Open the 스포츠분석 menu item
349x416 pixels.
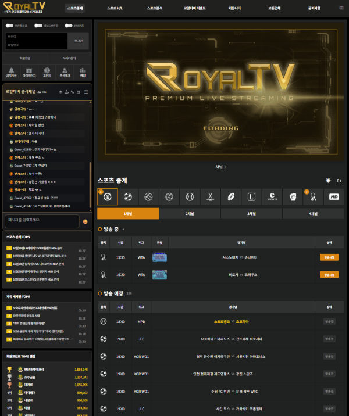(155, 8)
